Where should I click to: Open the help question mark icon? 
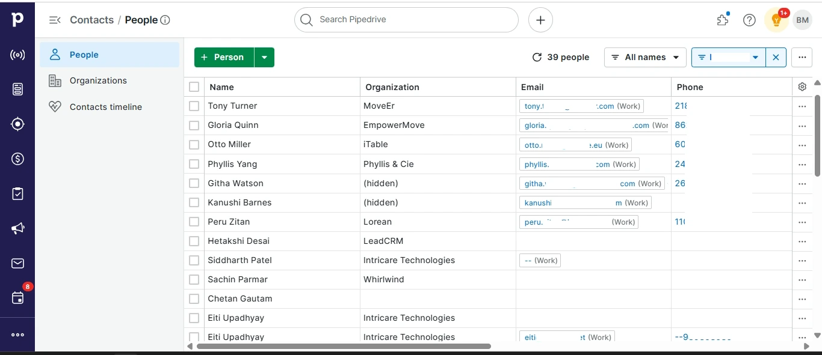[x=749, y=20]
